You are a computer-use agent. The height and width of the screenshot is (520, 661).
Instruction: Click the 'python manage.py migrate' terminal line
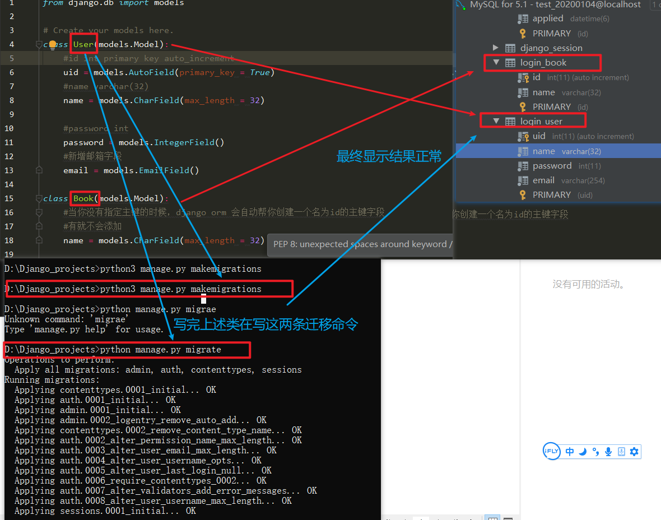(x=113, y=350)
